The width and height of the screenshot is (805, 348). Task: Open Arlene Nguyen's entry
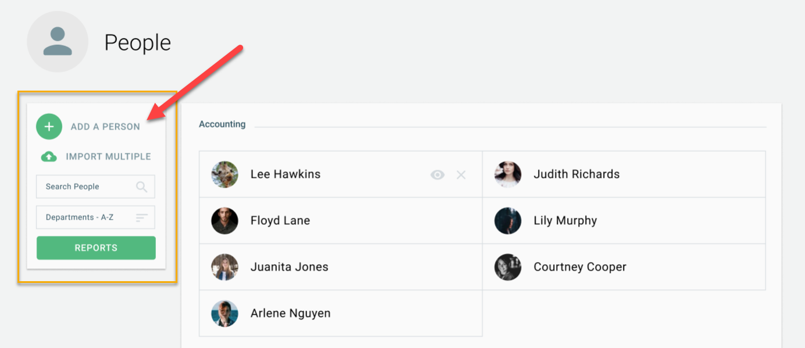click(x=290, y=313)
